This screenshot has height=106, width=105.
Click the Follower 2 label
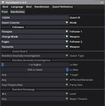[x=76, y=42]
